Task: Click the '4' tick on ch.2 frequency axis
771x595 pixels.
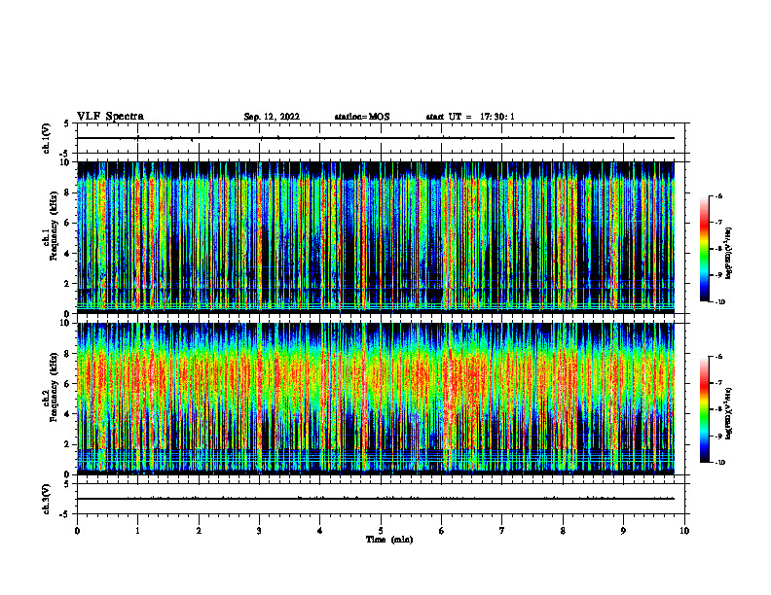Action: pos(68,414)
